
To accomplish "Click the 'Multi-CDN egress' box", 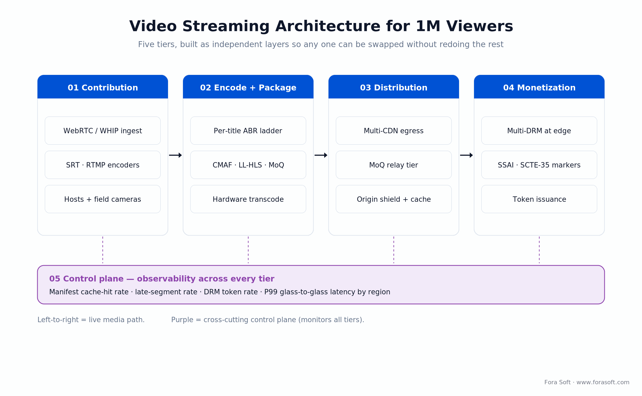I will click(x=394, y=131).
